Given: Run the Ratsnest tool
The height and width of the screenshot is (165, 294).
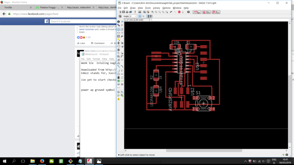Looking at the screenshot, I should (118, 92).
